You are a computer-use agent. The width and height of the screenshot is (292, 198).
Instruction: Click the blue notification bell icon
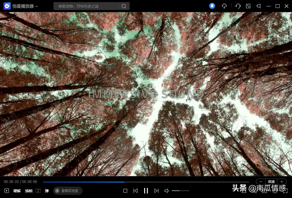[x=212, y=6]
